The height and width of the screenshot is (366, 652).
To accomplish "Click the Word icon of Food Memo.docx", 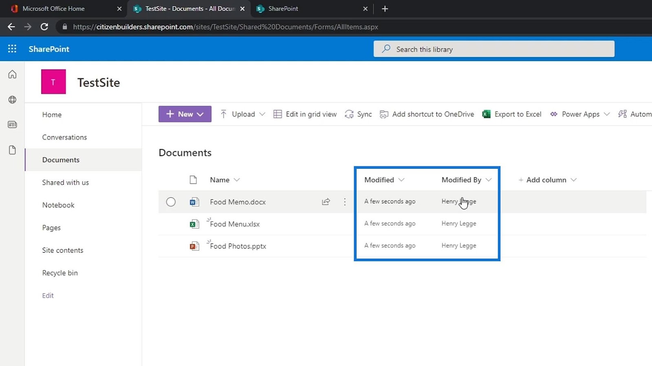I will [x=194, y=202].
